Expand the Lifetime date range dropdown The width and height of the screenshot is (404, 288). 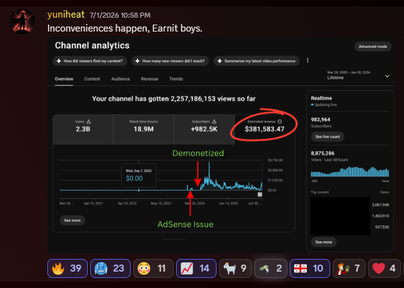coord(358,75)
